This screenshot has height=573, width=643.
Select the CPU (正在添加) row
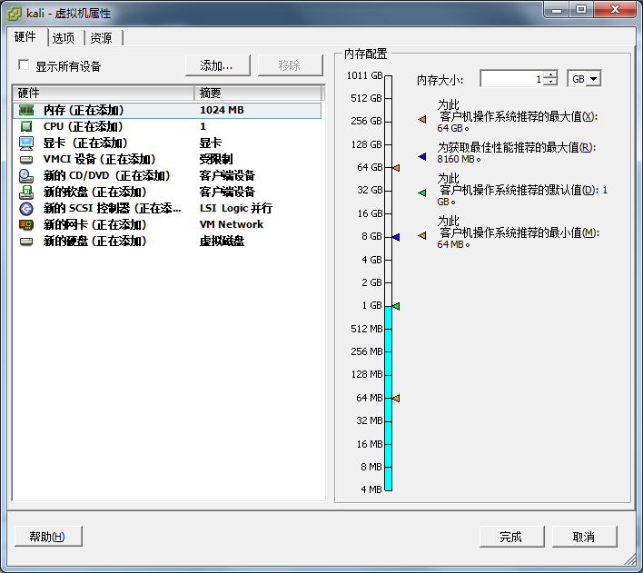pyautogui.click(x=167, y=126)
